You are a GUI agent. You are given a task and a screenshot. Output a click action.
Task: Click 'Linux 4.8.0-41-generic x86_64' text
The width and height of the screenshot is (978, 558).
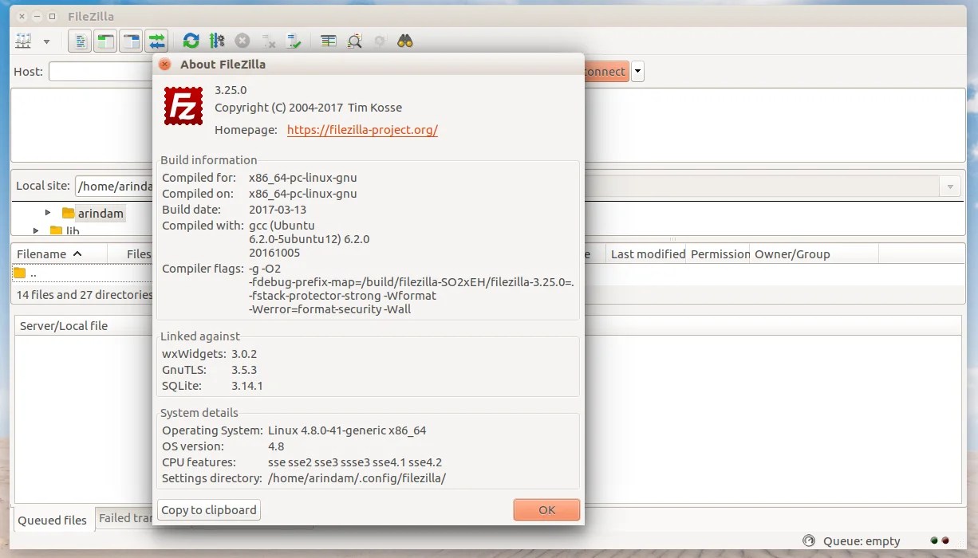(347, 430)
